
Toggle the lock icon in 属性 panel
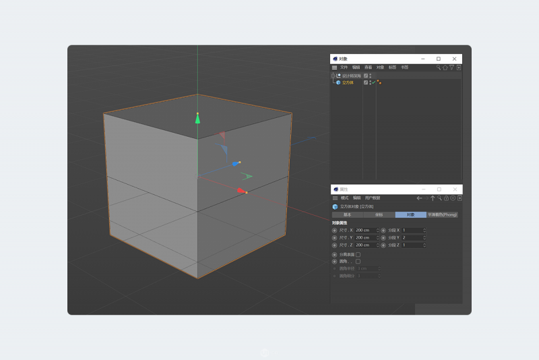point(446,198)
